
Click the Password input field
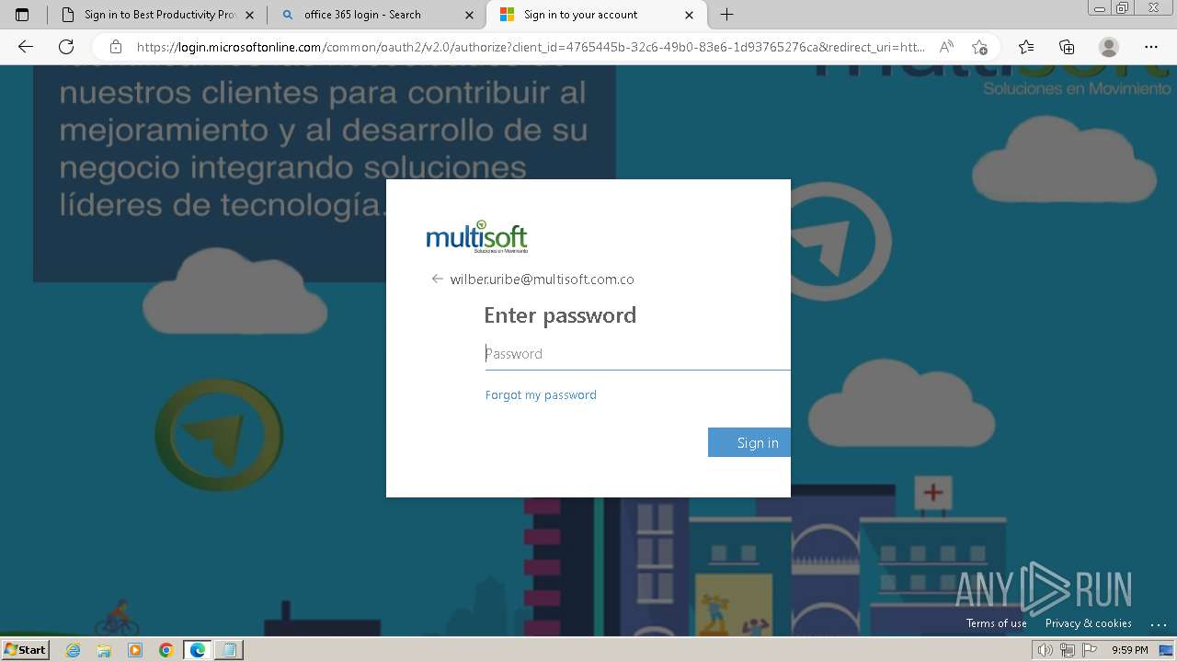(x=637, y=354)
